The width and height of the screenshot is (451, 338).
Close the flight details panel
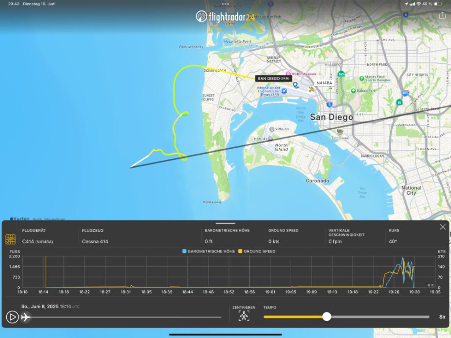[443, 227]
